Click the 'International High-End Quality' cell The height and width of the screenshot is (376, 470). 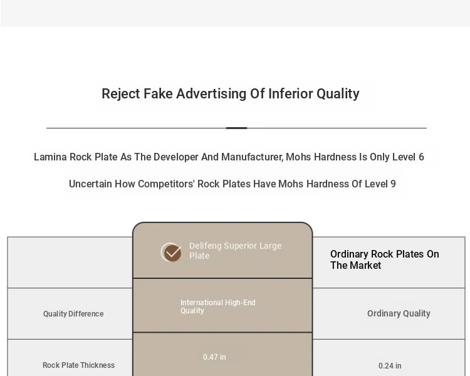pos(217,306)
